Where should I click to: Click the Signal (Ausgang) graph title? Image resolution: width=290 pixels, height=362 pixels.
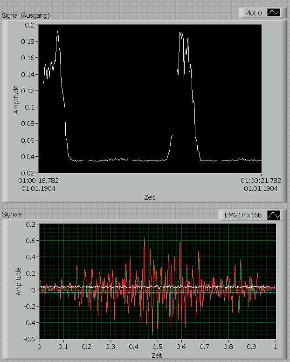[x=26, y=15]
